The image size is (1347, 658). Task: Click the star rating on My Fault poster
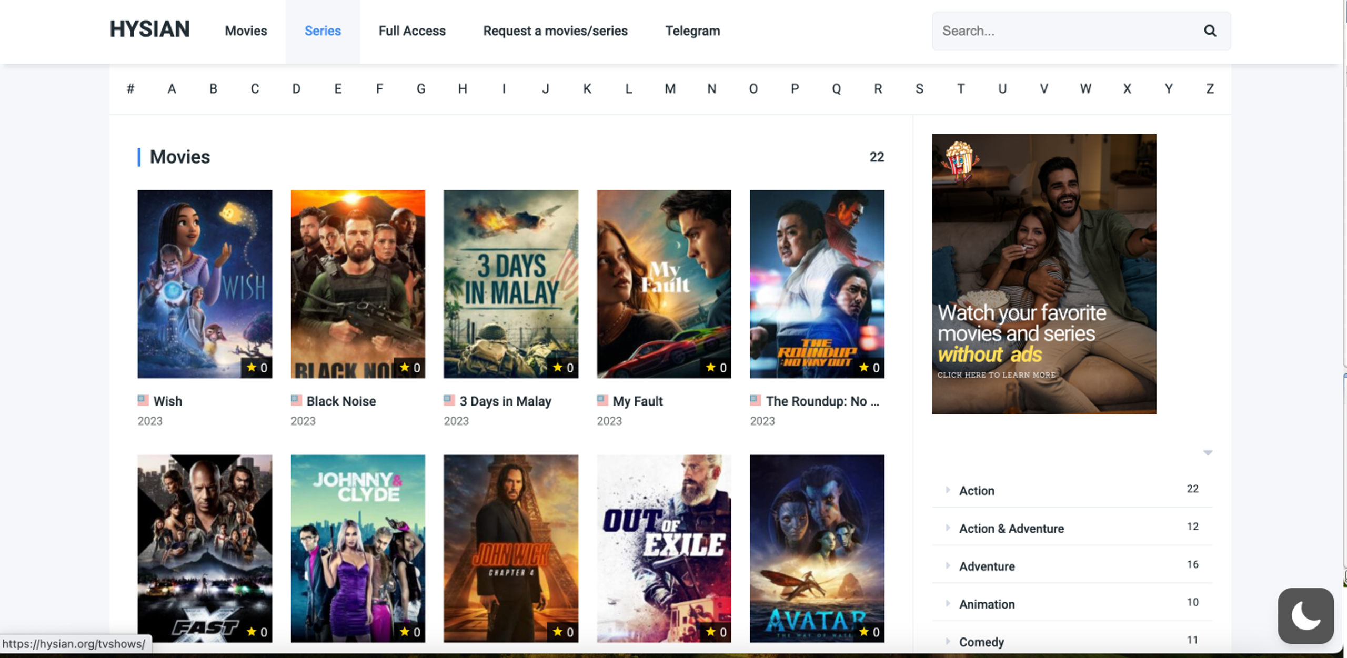716,368
